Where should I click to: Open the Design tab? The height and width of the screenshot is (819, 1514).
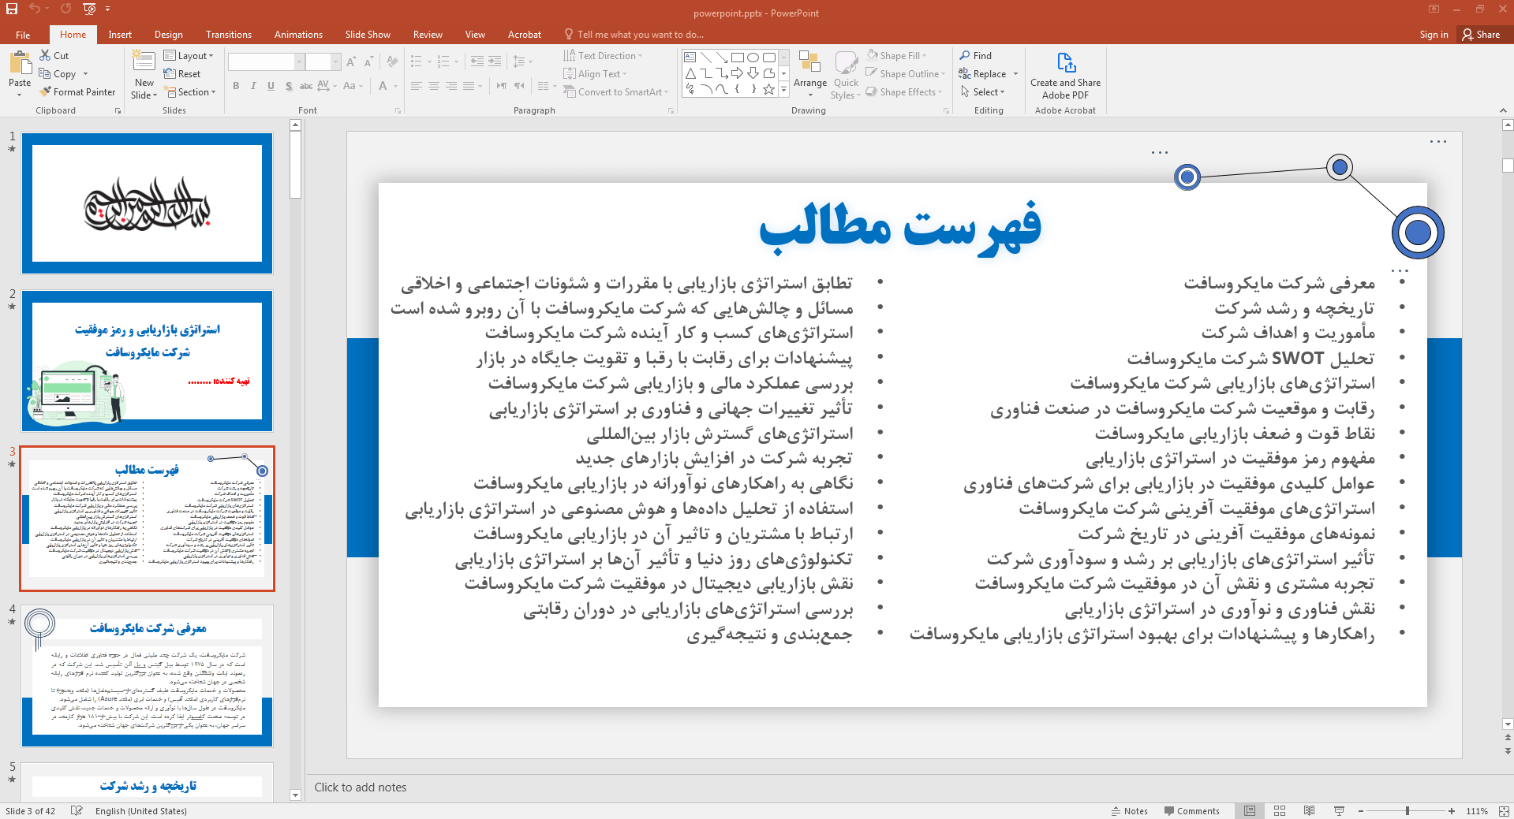coord(168,35)
